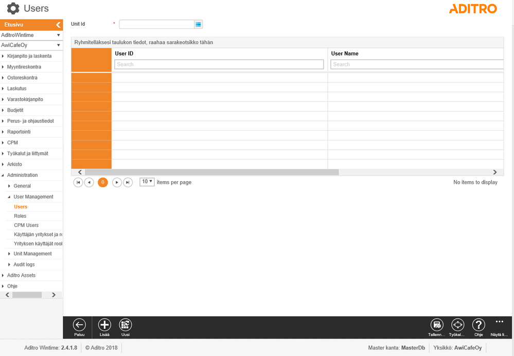Go to the first page of results

[78, 182]
